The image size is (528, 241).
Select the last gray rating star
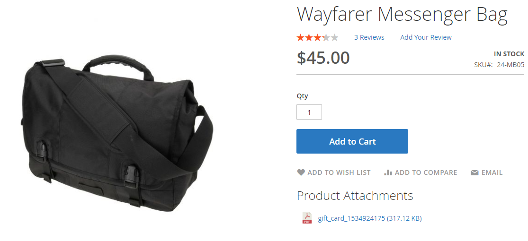[334, 37]
